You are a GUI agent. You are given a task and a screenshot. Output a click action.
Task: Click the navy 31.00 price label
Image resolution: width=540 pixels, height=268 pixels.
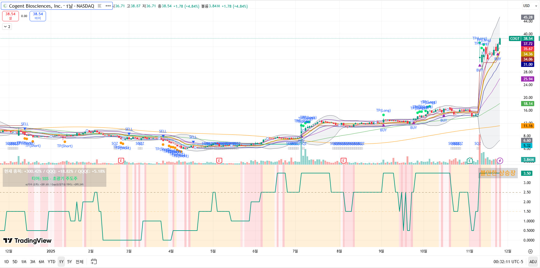click(528, 64)
